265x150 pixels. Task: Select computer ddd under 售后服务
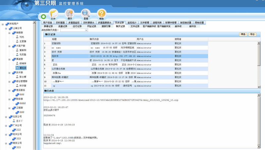(x=20, y=94)
